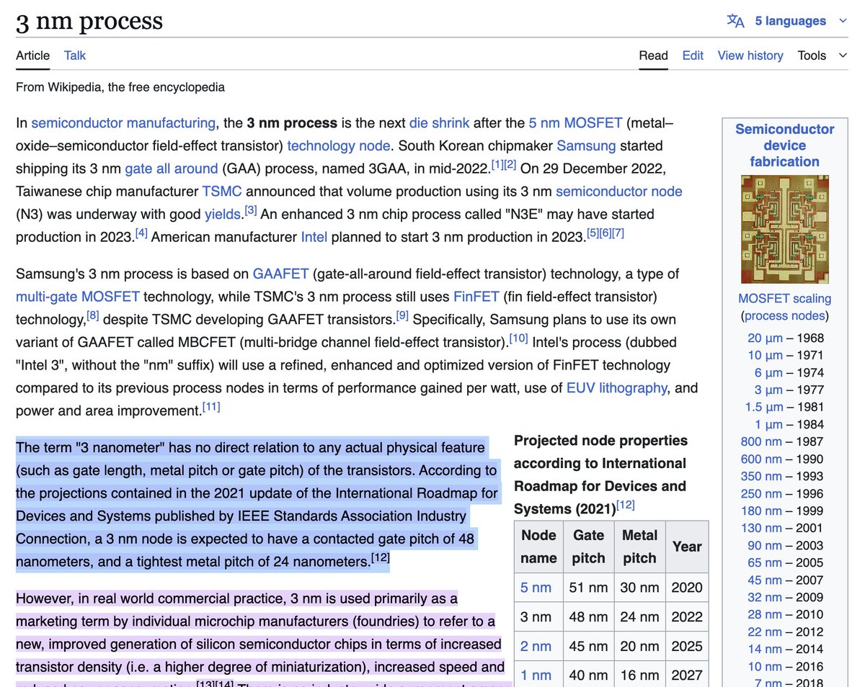Follow the technology node link

[x=339, y=145]
